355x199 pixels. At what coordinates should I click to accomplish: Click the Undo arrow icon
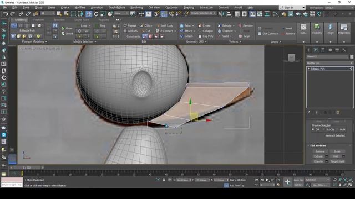point(6,14)
